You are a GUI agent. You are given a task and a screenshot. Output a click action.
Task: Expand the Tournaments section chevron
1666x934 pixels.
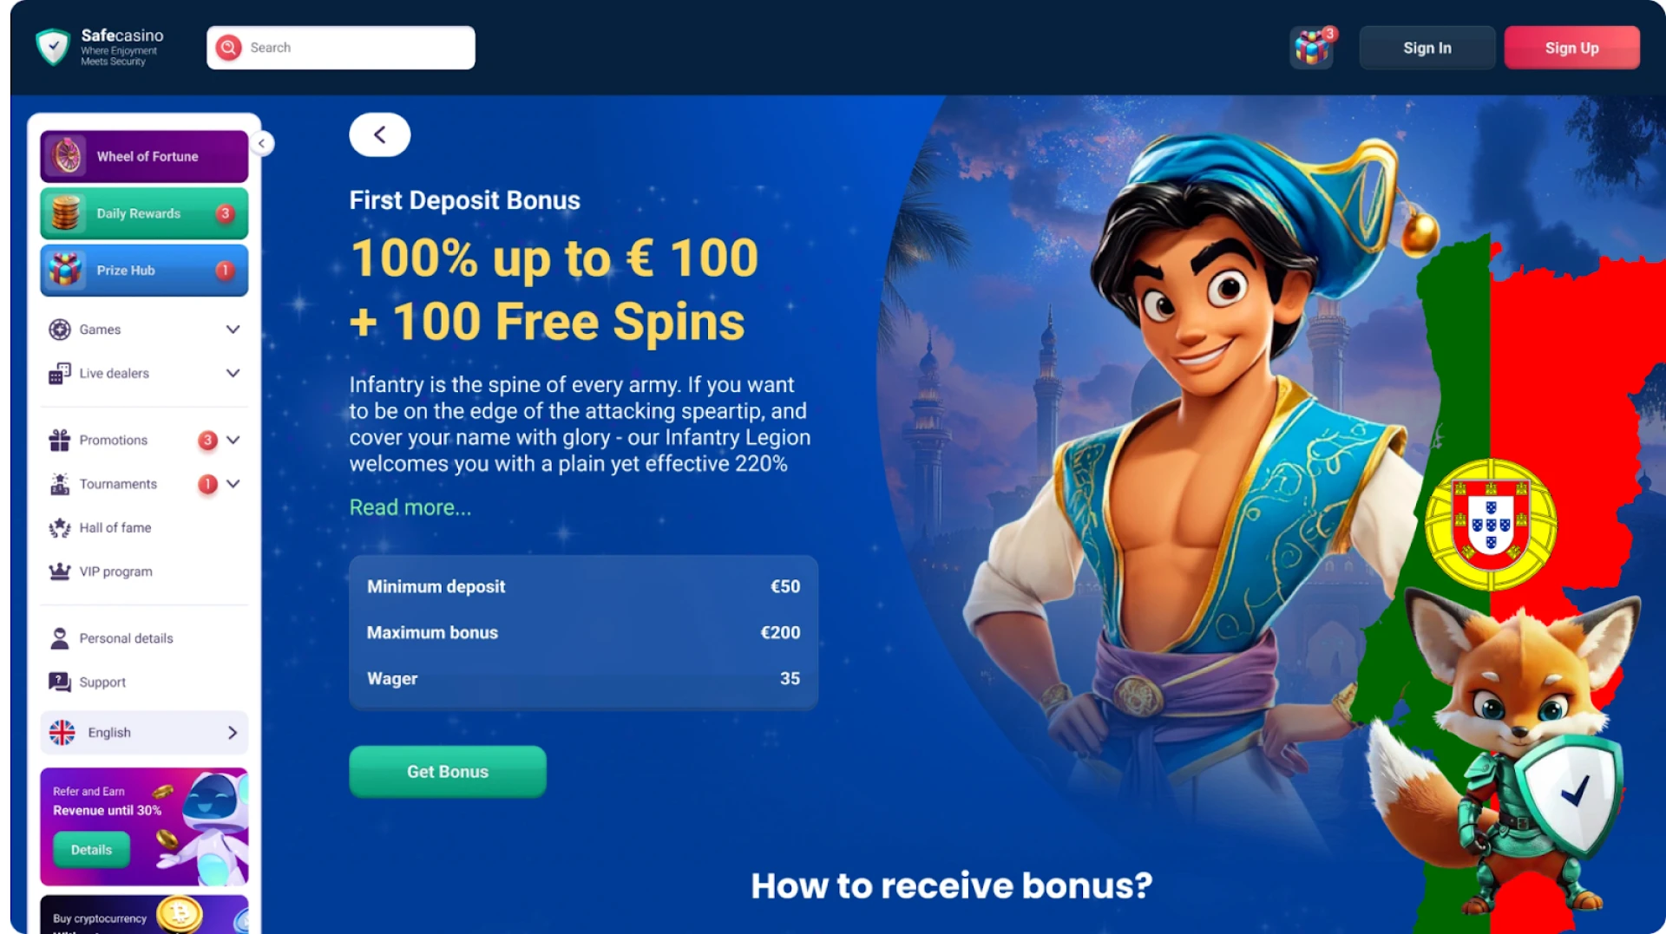233,484
